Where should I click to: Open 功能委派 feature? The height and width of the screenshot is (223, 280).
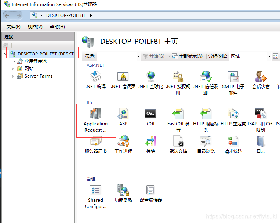tap(123, 193)
